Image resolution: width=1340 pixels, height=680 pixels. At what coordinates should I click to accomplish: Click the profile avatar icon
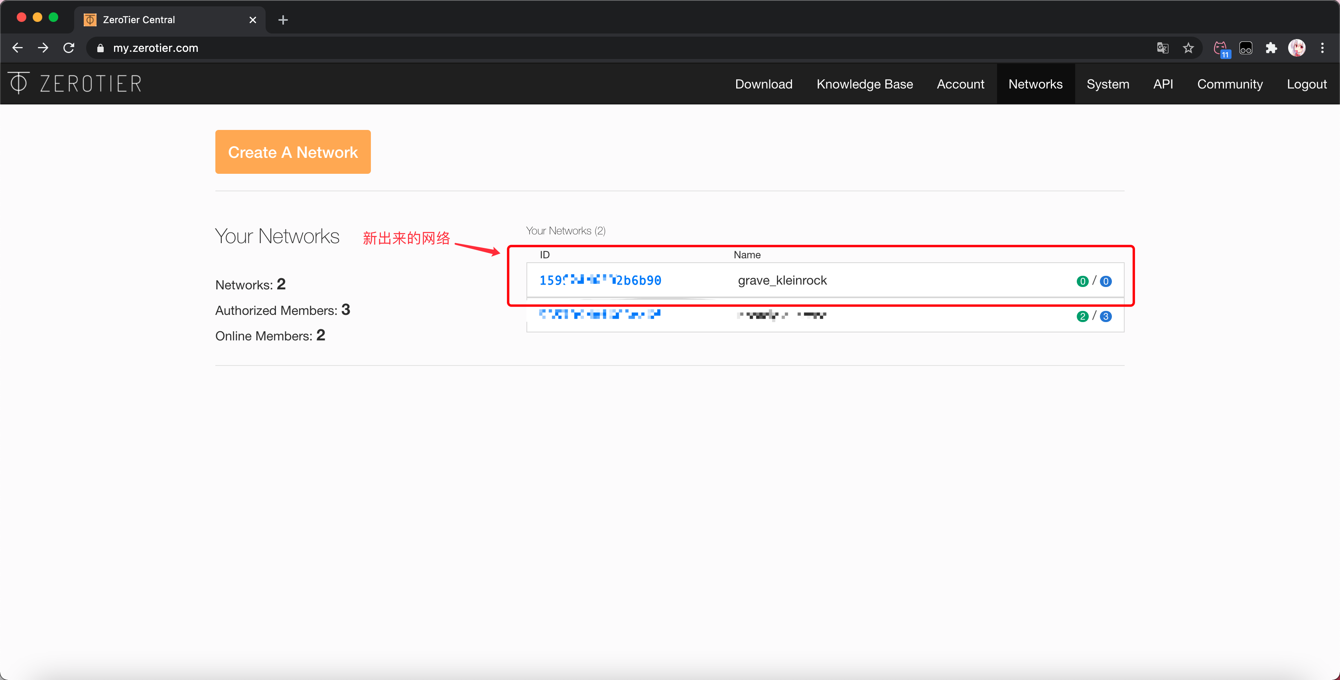coord(1296,48)
